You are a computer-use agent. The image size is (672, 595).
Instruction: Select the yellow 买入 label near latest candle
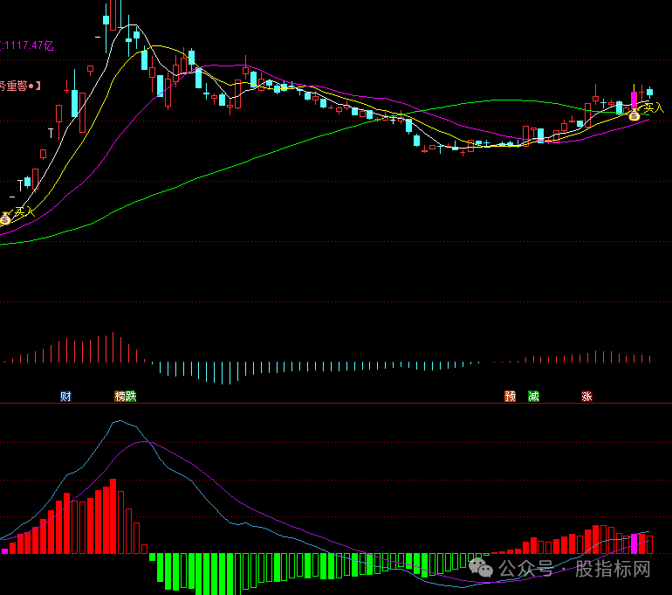(x=654, y=107)
